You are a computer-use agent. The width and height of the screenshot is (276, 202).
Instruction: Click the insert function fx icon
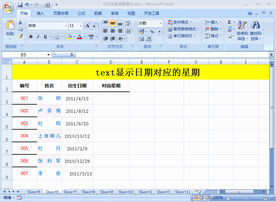72,54
